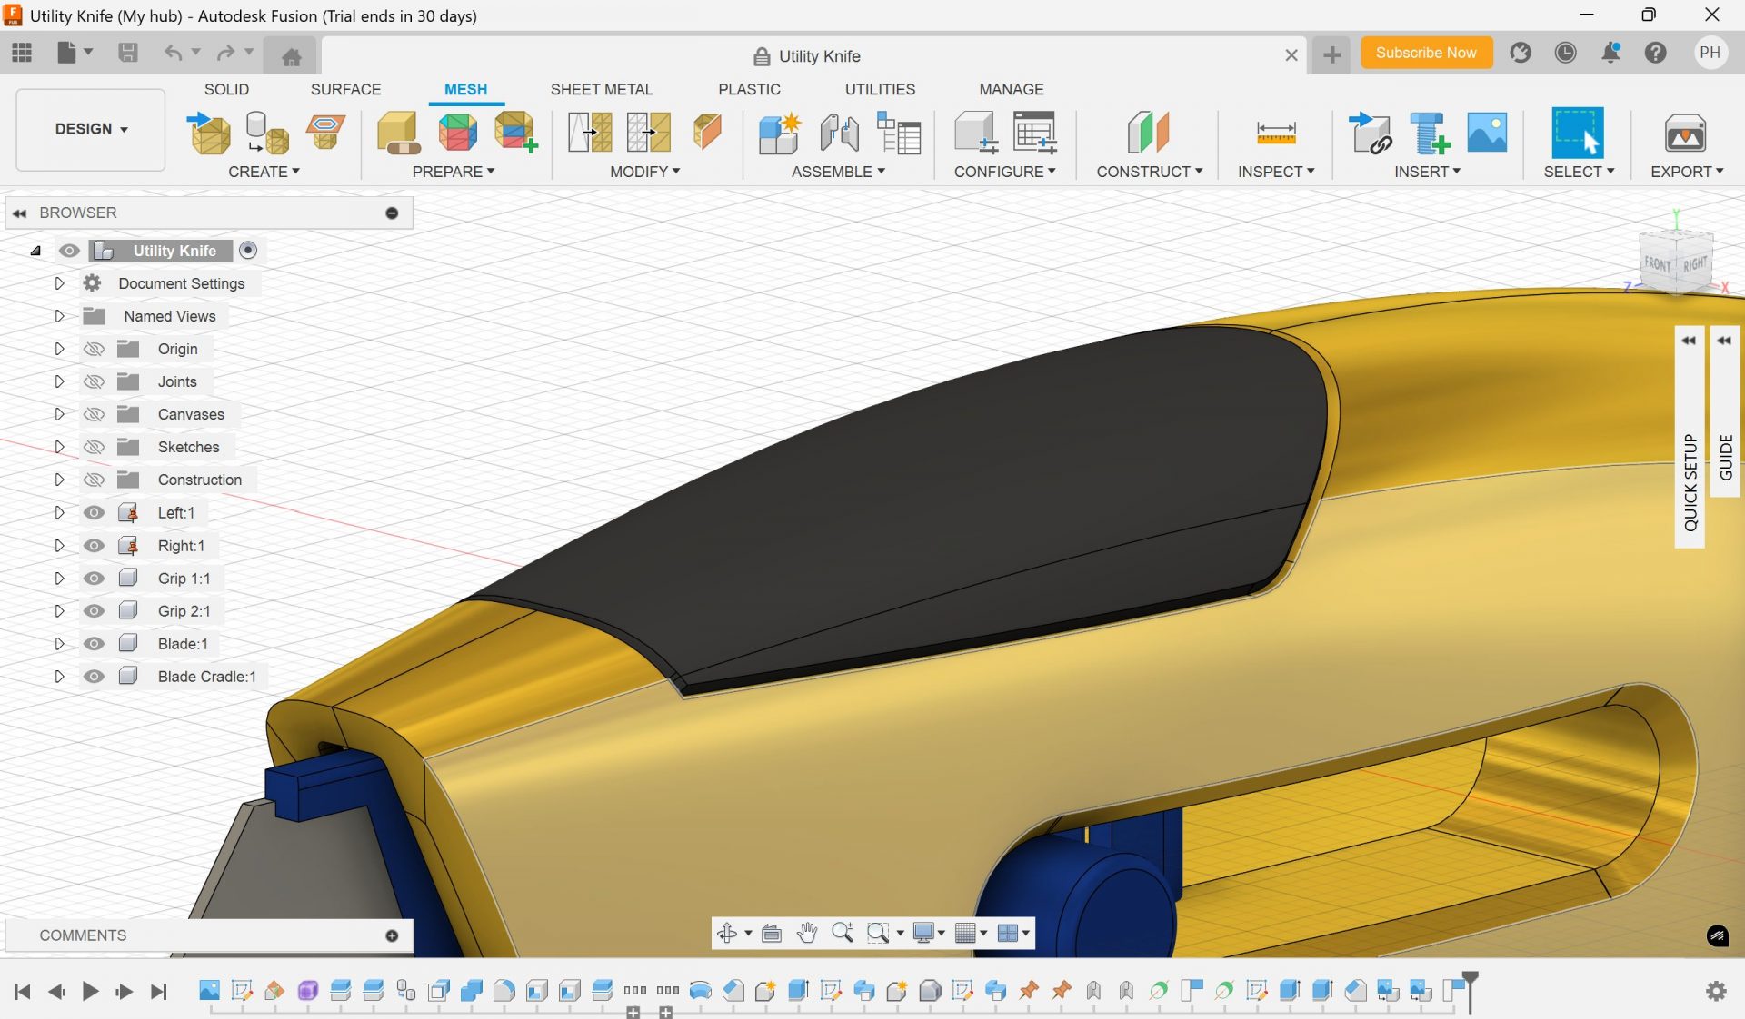The height and width of the screenshot is (1019, 1745).
Task: Select the Zoom tool in navigation bar
Action: pos(843,933)
